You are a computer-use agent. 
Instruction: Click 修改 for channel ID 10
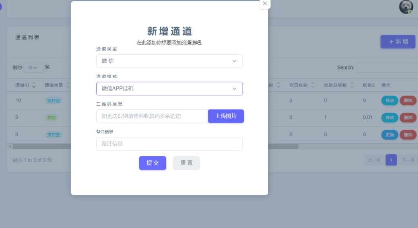click(x=389, y=100)
